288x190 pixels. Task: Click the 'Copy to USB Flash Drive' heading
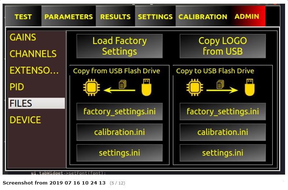pyautogui.click(x=215, y=71)
